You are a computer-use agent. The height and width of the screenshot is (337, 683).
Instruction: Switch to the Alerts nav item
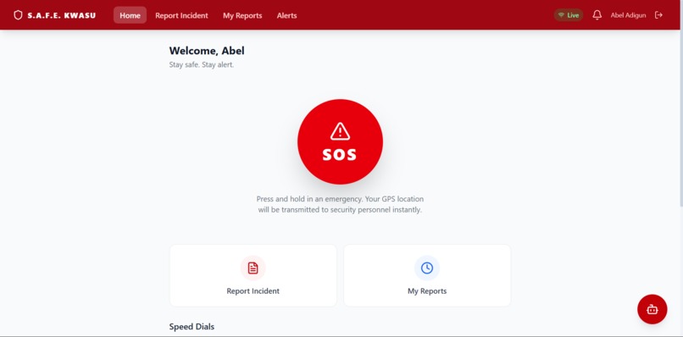[x=286, y=15]
